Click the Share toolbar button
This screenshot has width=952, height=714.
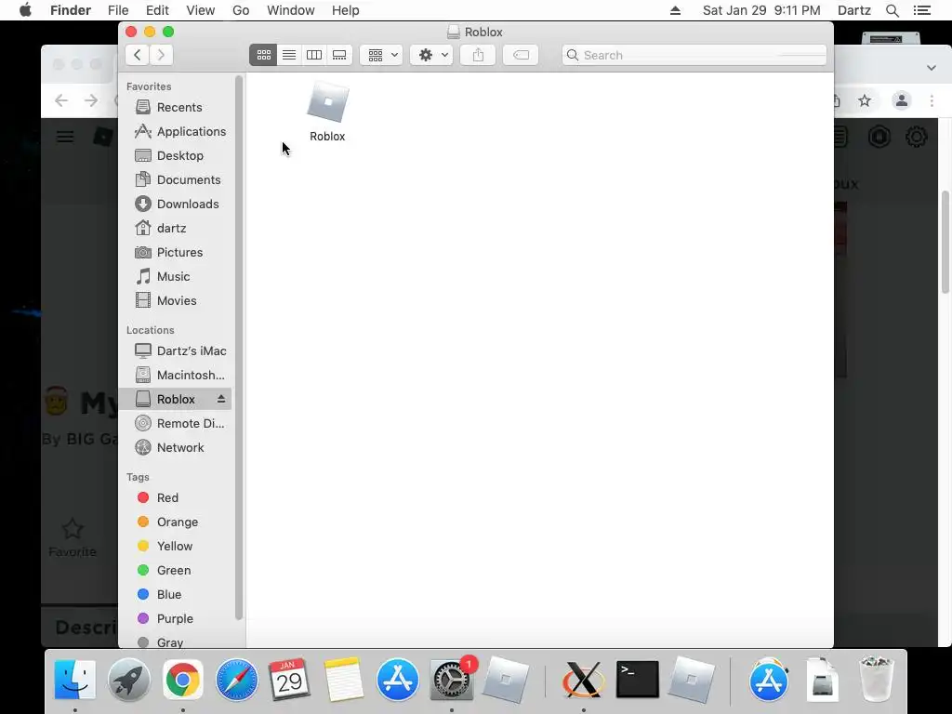pyautogui.click(x=479, y=55)
